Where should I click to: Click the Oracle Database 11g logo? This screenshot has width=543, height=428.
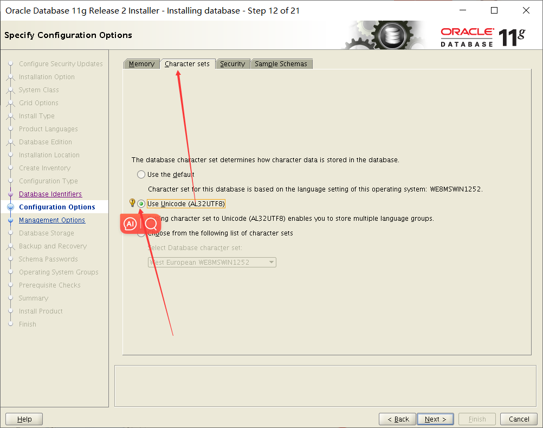[x=483, y=37]
